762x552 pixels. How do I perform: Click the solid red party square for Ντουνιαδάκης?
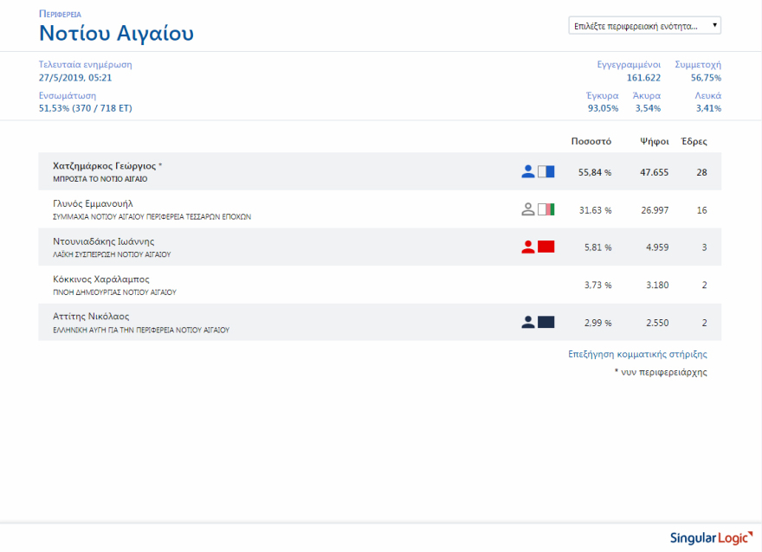[546, 247]
